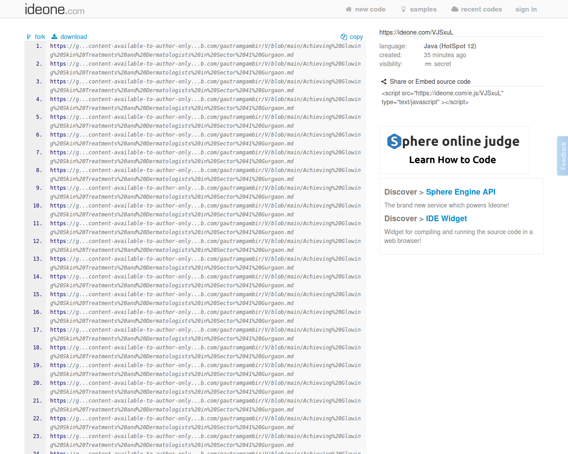
Task: Click the Widget for compiling description text
Action: tap(458, 236)
